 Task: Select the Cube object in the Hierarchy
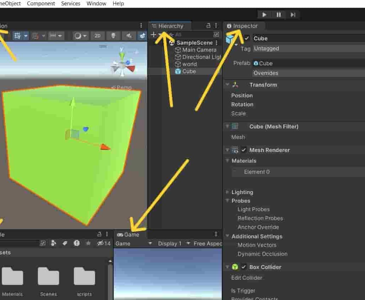[190, 71]
